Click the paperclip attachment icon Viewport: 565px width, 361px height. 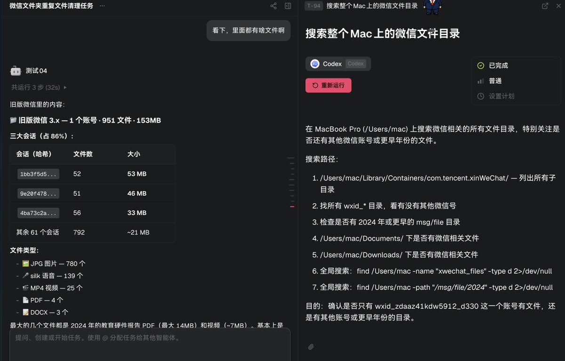pyautogui.click(x=311, y=347)
